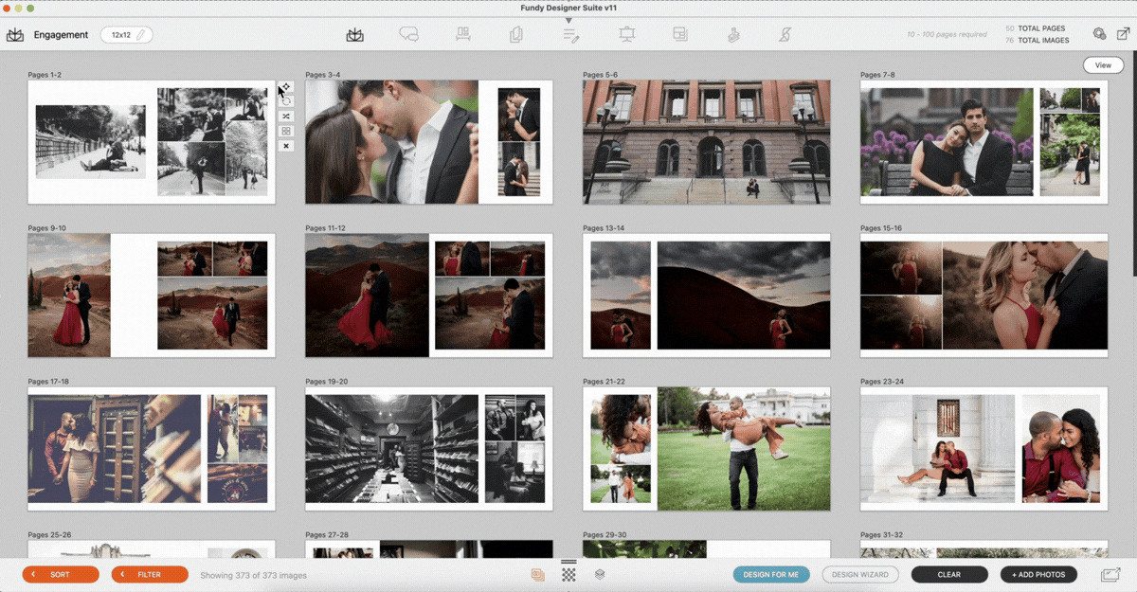The height and width of the screenshot is (592, 1137).
Task: Click 'Showing 373 of 373 images' text
Action: pos(253,575)
